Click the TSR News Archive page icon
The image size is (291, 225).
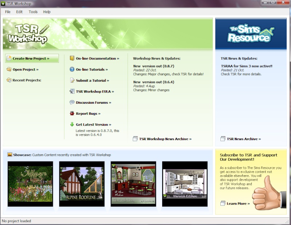click(x=223, y=139)
